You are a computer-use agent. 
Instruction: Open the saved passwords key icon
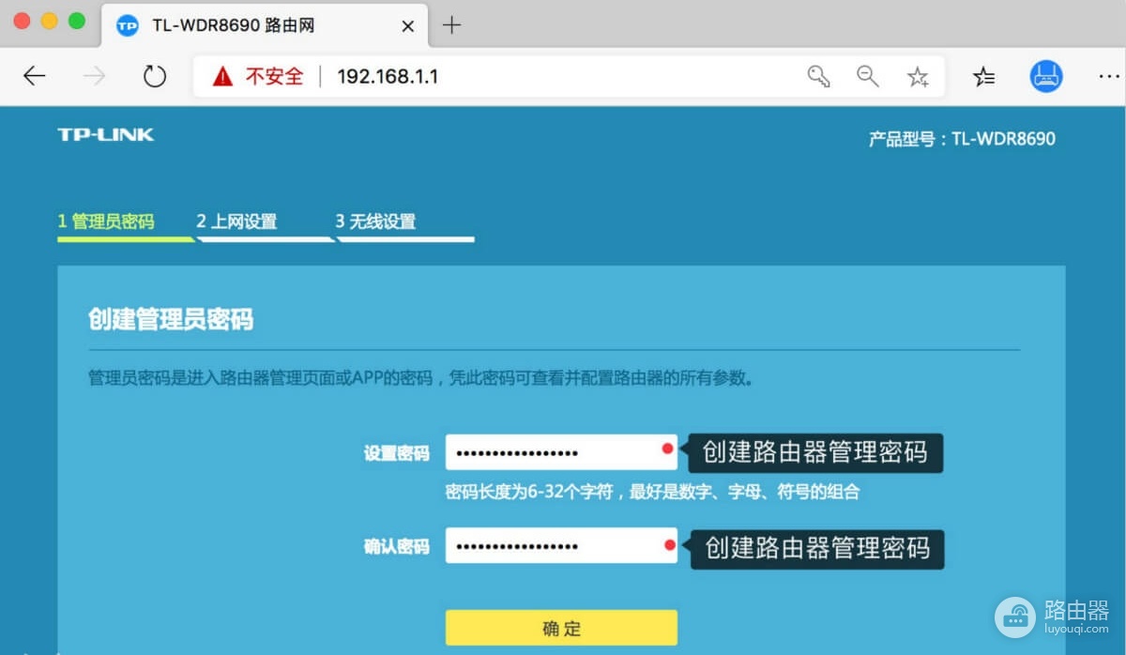[818, 77]
